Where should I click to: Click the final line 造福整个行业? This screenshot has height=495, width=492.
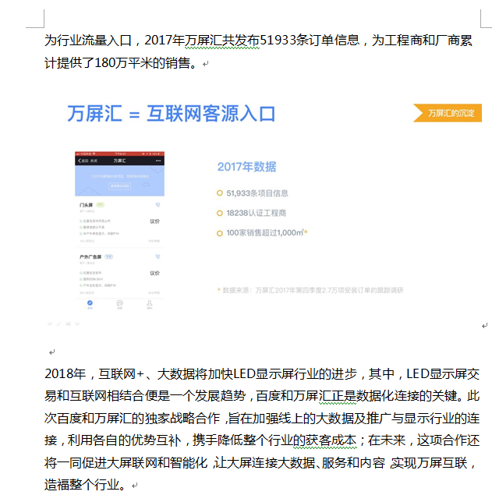85,485
